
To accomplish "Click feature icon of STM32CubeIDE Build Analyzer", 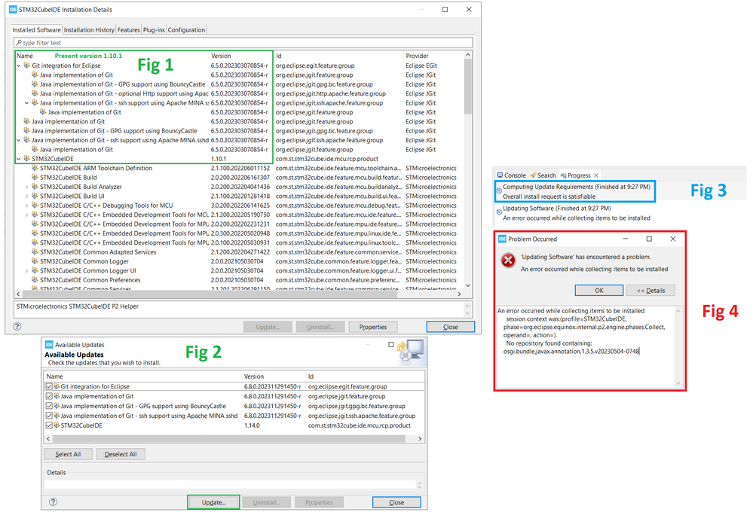I will click(x=35, y=187).
